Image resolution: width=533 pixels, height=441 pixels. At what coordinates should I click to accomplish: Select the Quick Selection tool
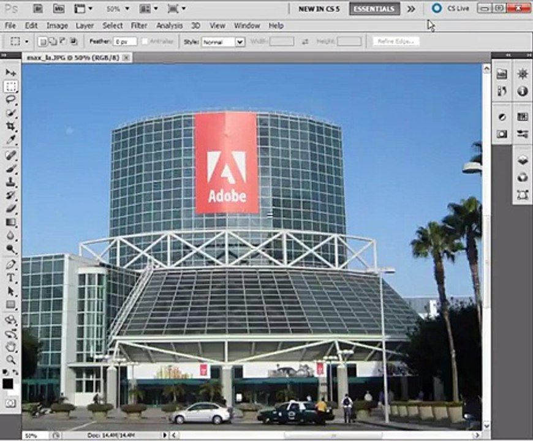pyautogui.click(x=10, y=113)
